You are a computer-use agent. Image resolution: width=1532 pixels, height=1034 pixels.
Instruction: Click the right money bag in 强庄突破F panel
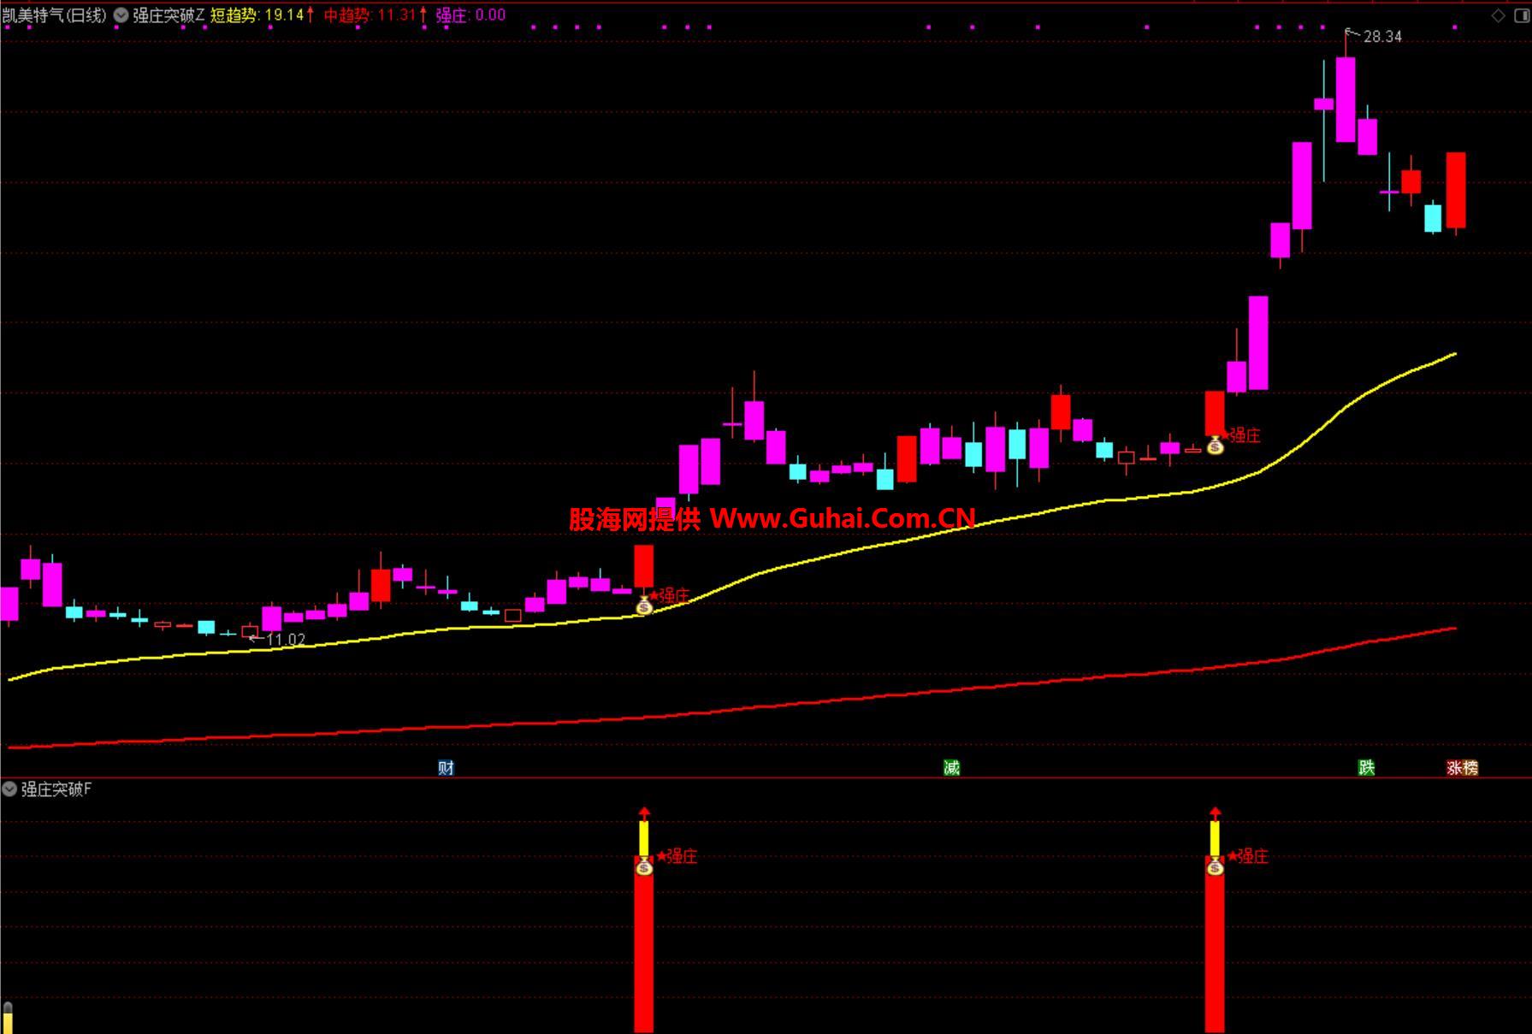[x=1215, y=867]
